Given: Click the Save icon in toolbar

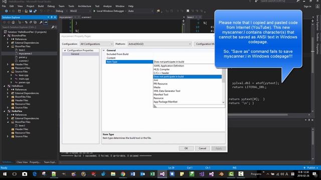Looking at the screenshot, I should coord(31,11).
